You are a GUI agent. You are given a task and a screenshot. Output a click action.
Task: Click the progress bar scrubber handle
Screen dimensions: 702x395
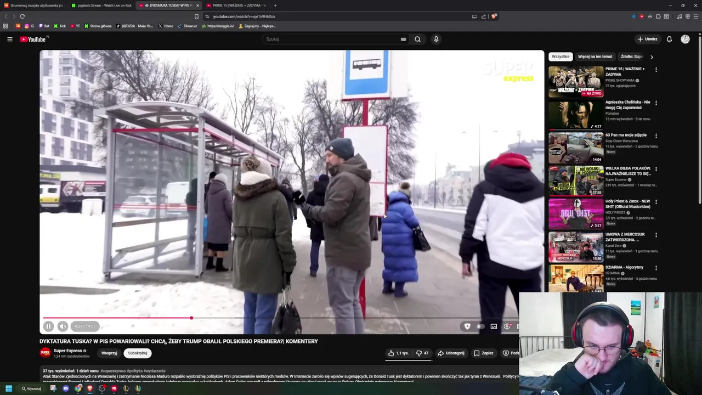[191, 318]
